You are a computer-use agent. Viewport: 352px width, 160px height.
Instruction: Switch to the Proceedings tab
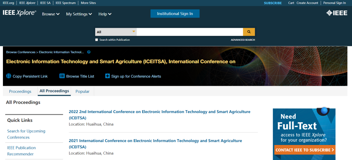tap(20, 91)
